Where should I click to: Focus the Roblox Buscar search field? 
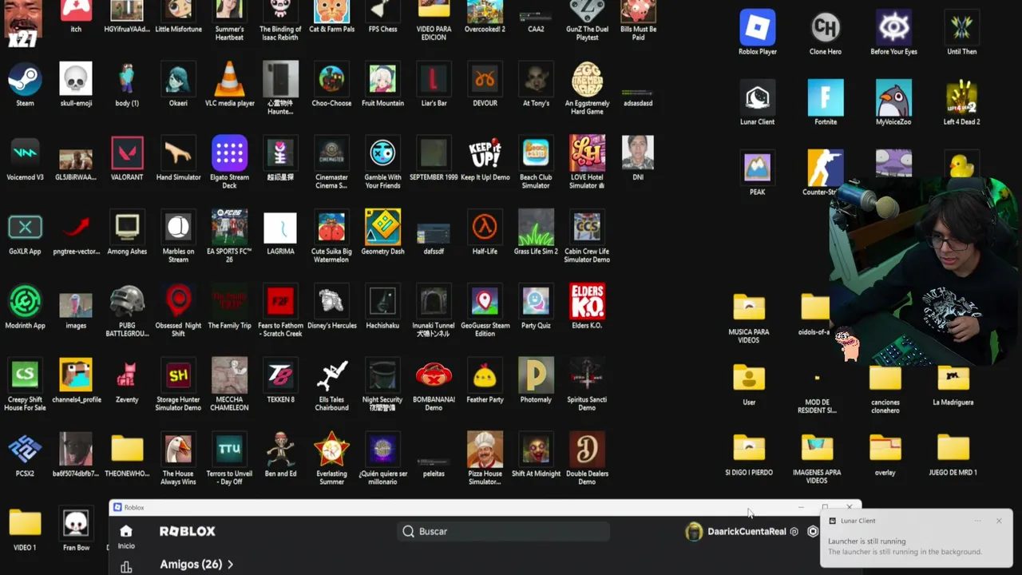504,531
